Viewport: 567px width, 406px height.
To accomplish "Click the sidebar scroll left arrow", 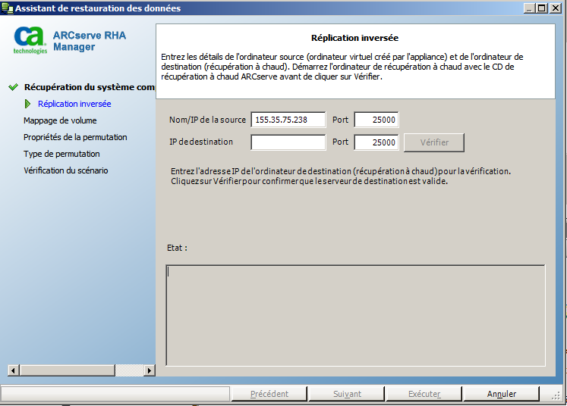I will click(x=14, y=370).
